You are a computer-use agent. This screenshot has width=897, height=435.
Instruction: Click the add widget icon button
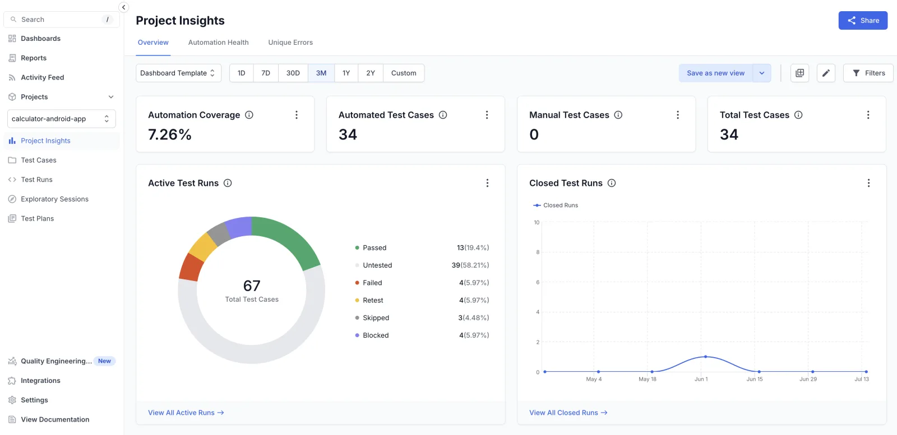coord(799,73)
